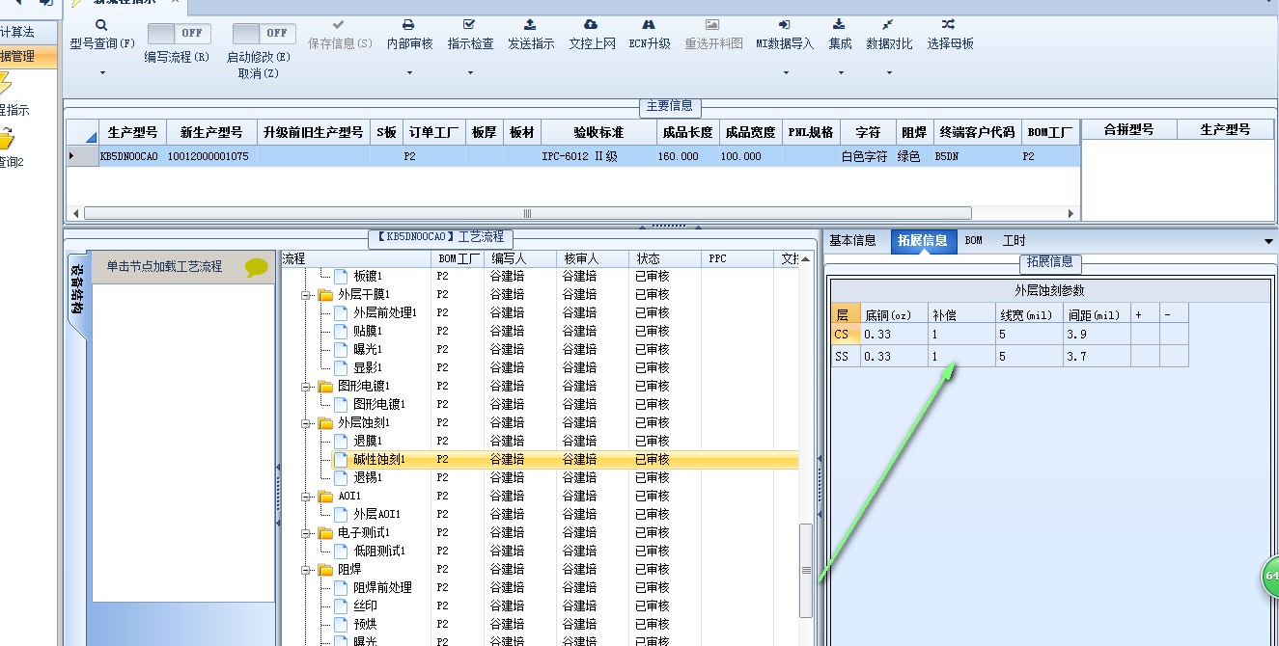Click the document icon beside 外层AOI1

pyautogui.click(x=340, y=515)
